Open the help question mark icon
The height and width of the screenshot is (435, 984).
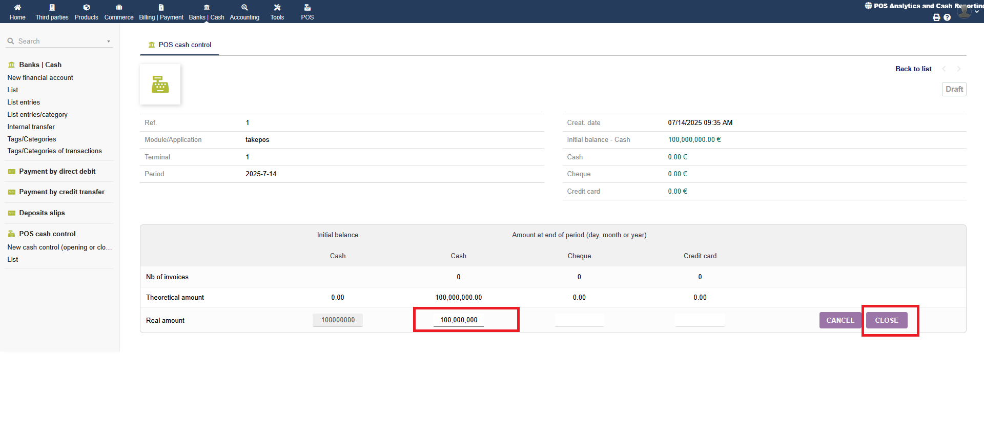click(x=947, y=17)
